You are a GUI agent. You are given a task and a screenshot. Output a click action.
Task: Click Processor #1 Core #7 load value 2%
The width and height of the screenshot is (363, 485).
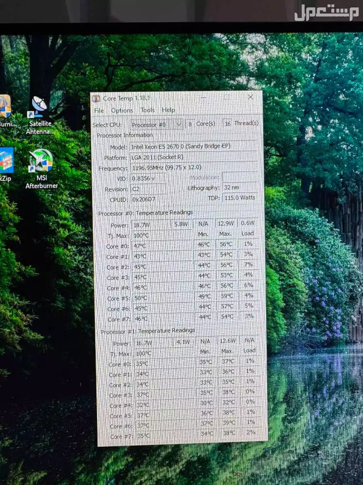[251, 432]
